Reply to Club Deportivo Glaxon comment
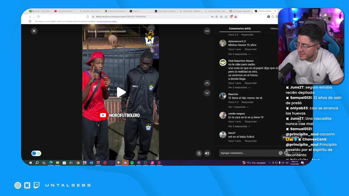This screenshot has height=196, width=349. pyautogui.click(x=251, y=83)
